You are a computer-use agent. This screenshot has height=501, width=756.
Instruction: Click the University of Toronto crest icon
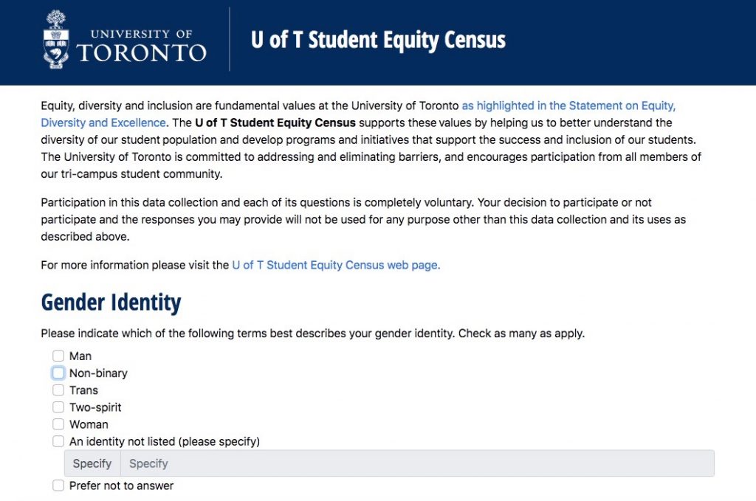tap(55, 40)
